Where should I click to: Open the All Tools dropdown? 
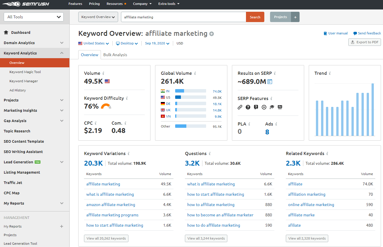[34, 17]
